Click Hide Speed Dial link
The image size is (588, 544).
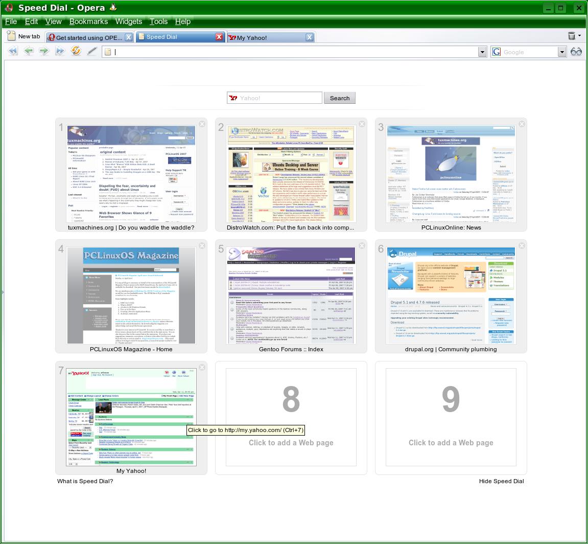[x=501, y=481]
